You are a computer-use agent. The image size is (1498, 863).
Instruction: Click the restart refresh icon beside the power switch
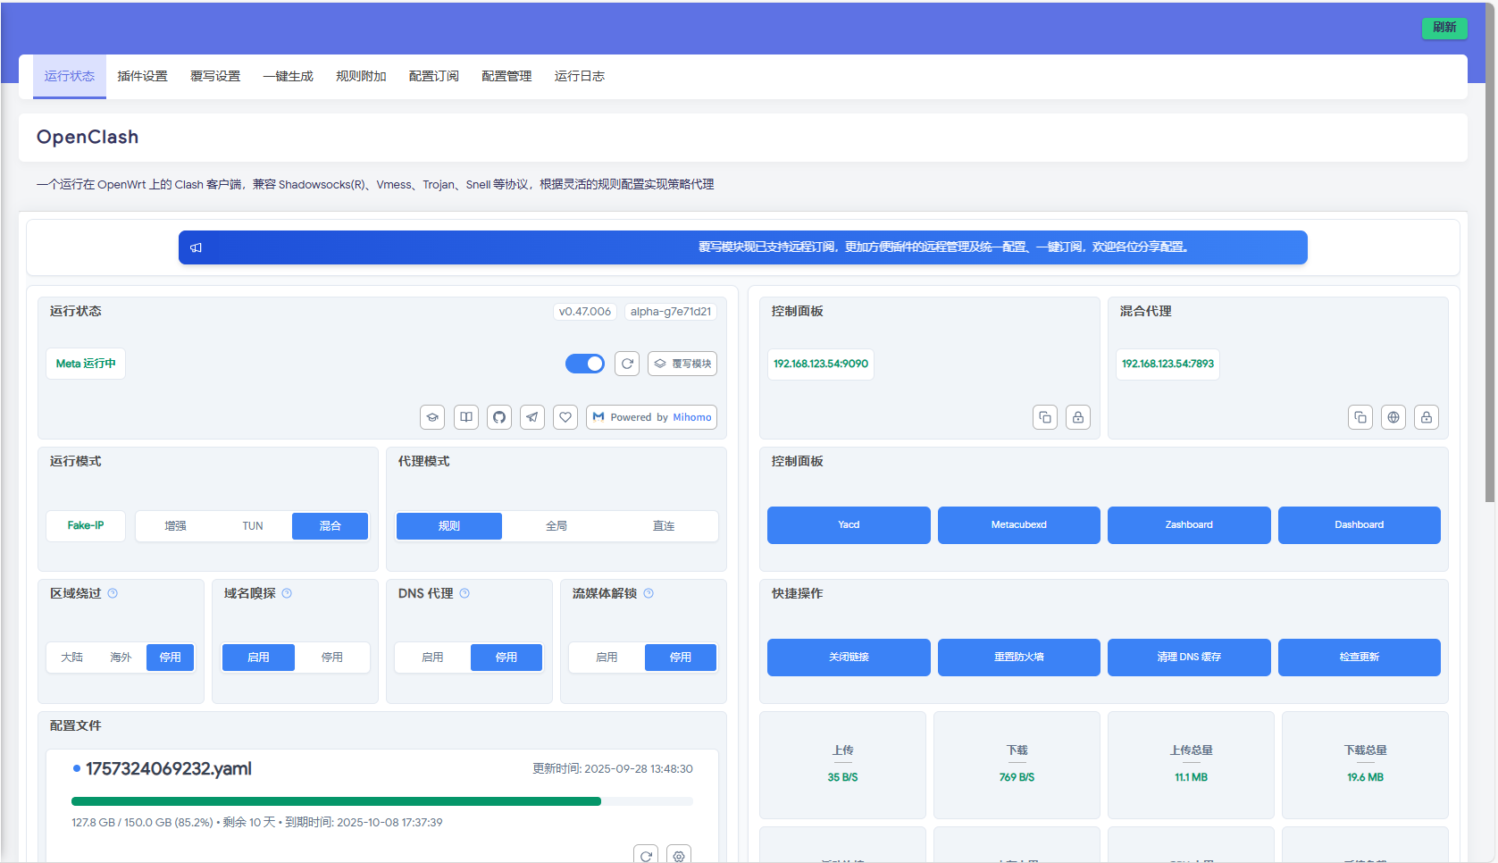point(627,364)
